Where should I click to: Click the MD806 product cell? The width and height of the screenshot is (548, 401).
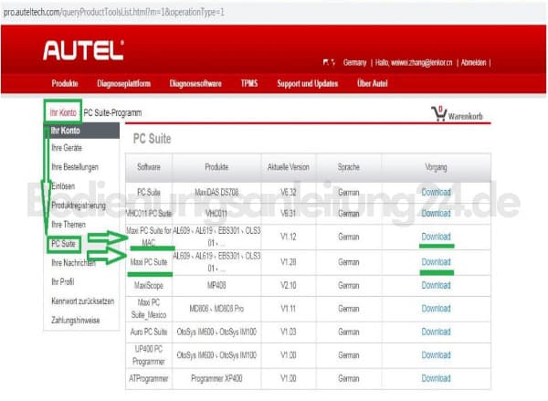pyautogui.click(x=216, y=309)
